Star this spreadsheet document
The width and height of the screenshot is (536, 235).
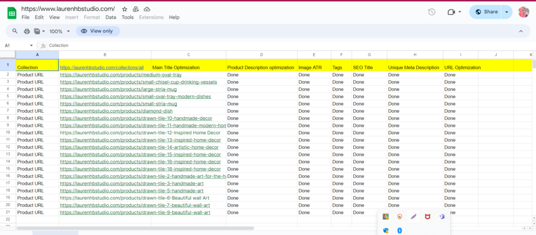tap(124, 9)
